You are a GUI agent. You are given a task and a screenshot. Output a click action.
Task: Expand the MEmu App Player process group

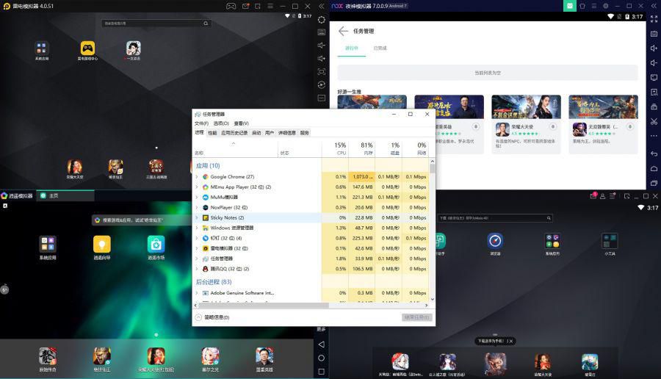tap(196, 187)
